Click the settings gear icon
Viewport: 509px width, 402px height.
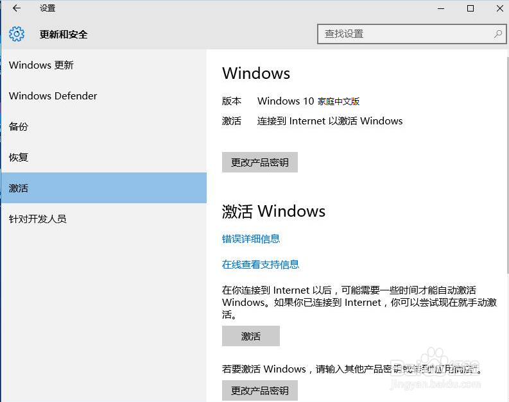tap(17, 34)
